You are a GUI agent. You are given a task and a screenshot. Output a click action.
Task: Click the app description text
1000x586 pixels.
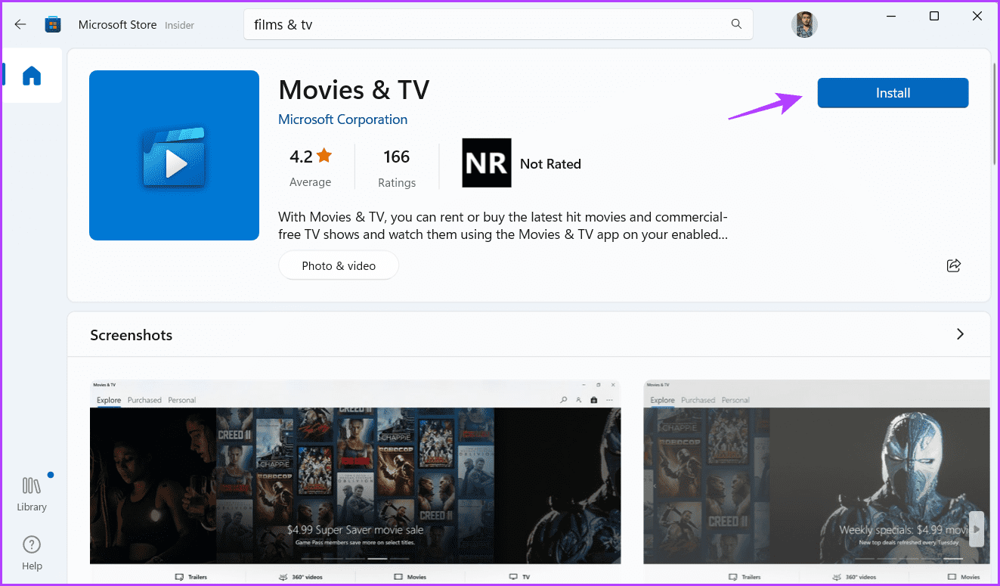(x=503, y=226)
